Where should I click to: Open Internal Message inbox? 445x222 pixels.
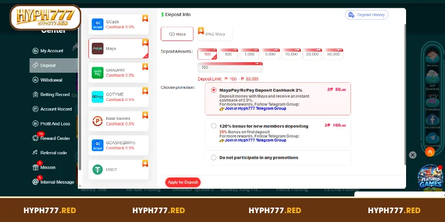pos(53,182)
